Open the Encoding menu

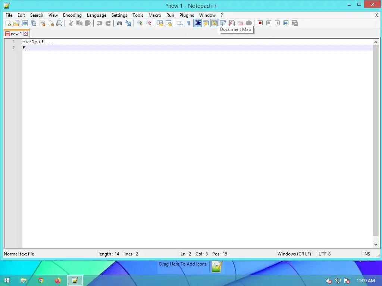coord(72,15)
